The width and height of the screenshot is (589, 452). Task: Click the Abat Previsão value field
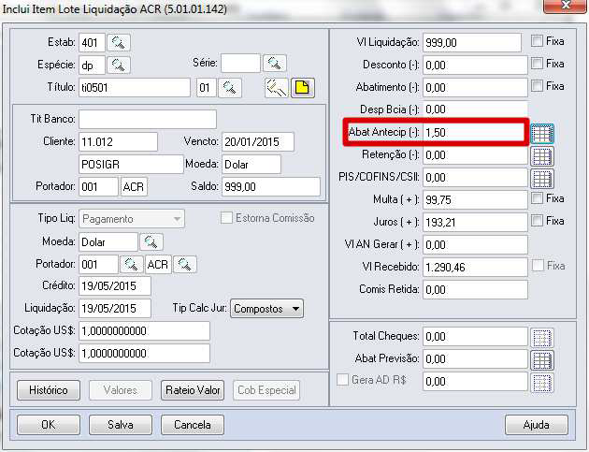475,359
